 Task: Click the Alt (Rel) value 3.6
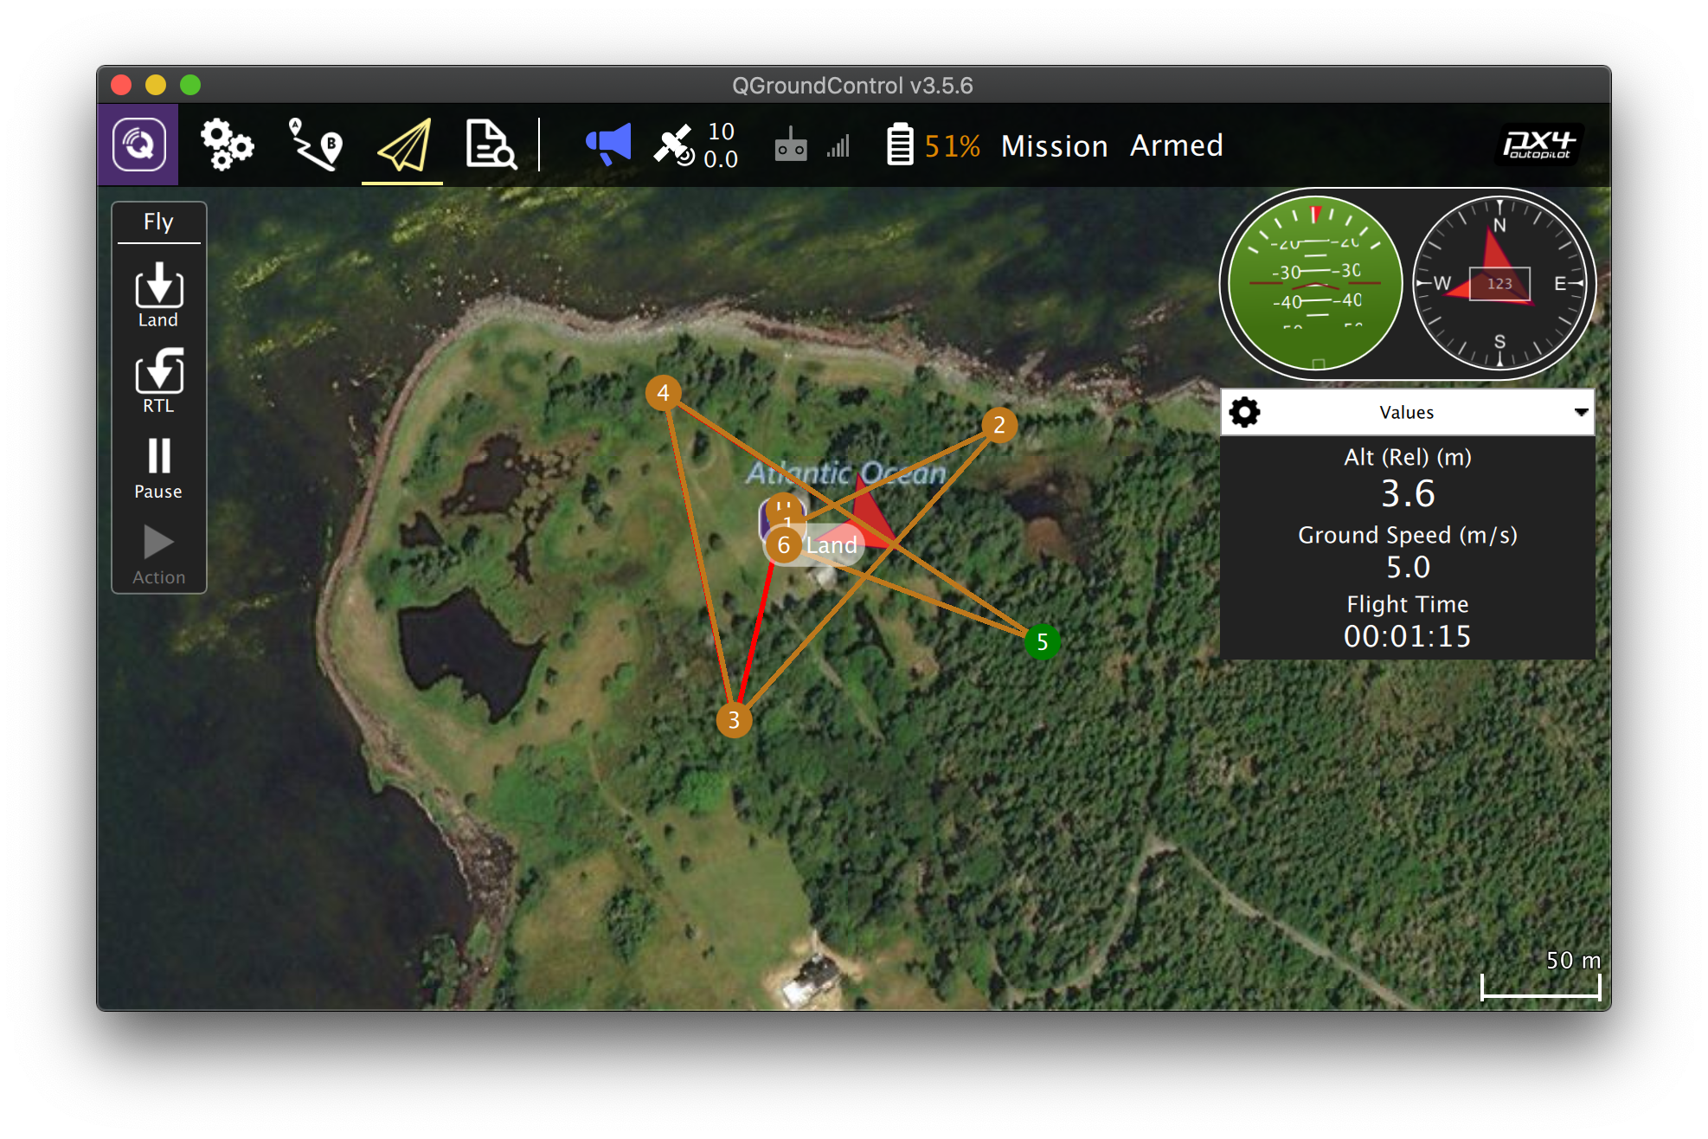pyautogui.click(x=1408, y=493)
